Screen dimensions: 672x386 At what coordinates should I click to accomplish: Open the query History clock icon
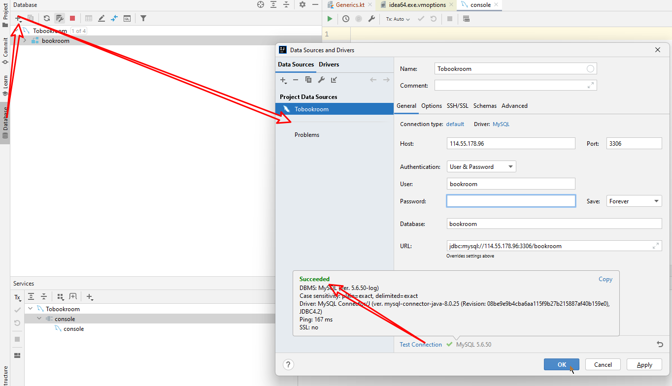345,18
